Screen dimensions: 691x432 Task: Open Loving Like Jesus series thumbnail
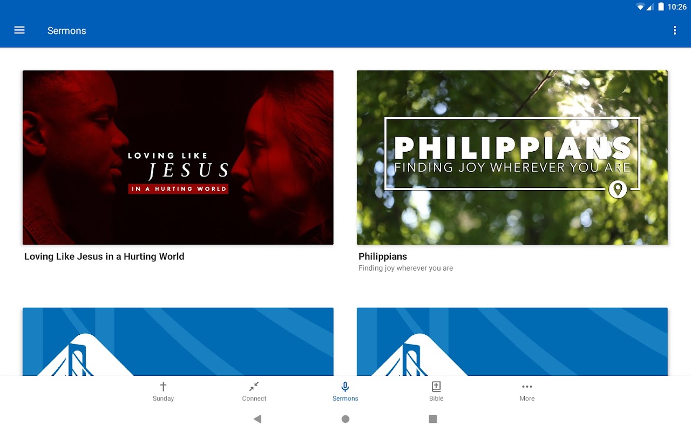(x=178, y=157)
